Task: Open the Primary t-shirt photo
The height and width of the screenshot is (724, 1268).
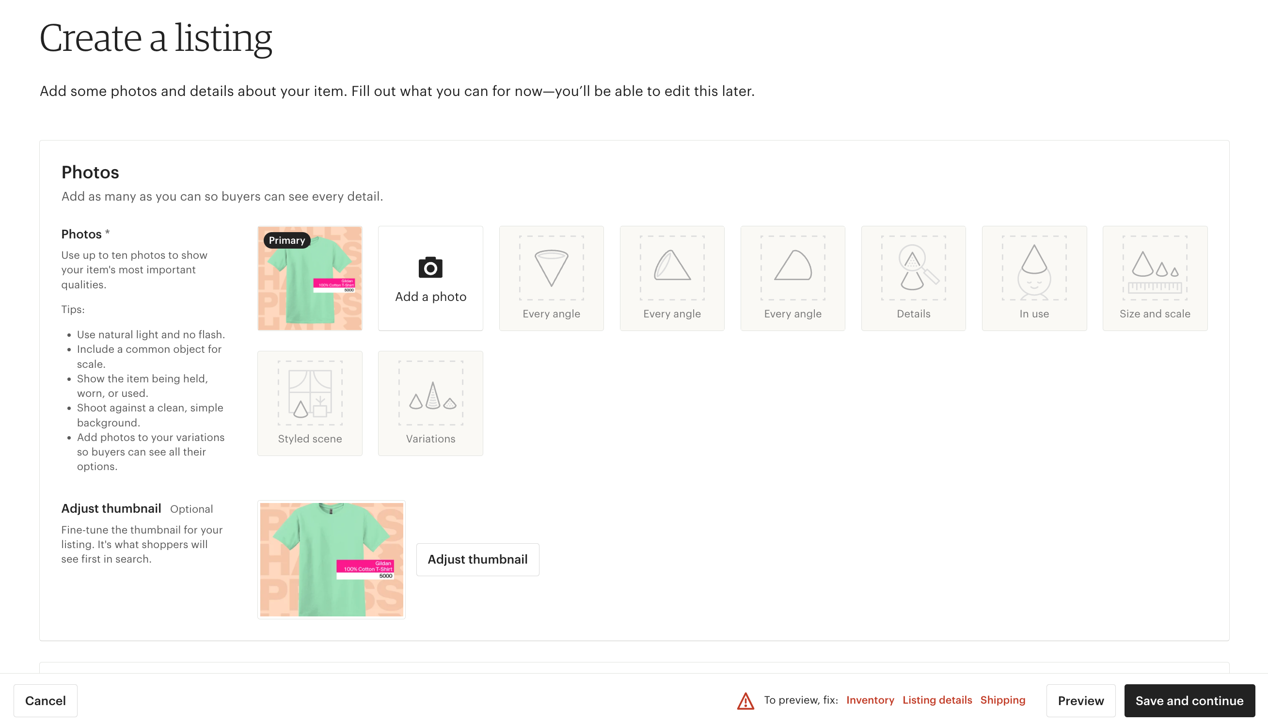Action: tap(310, 278)
